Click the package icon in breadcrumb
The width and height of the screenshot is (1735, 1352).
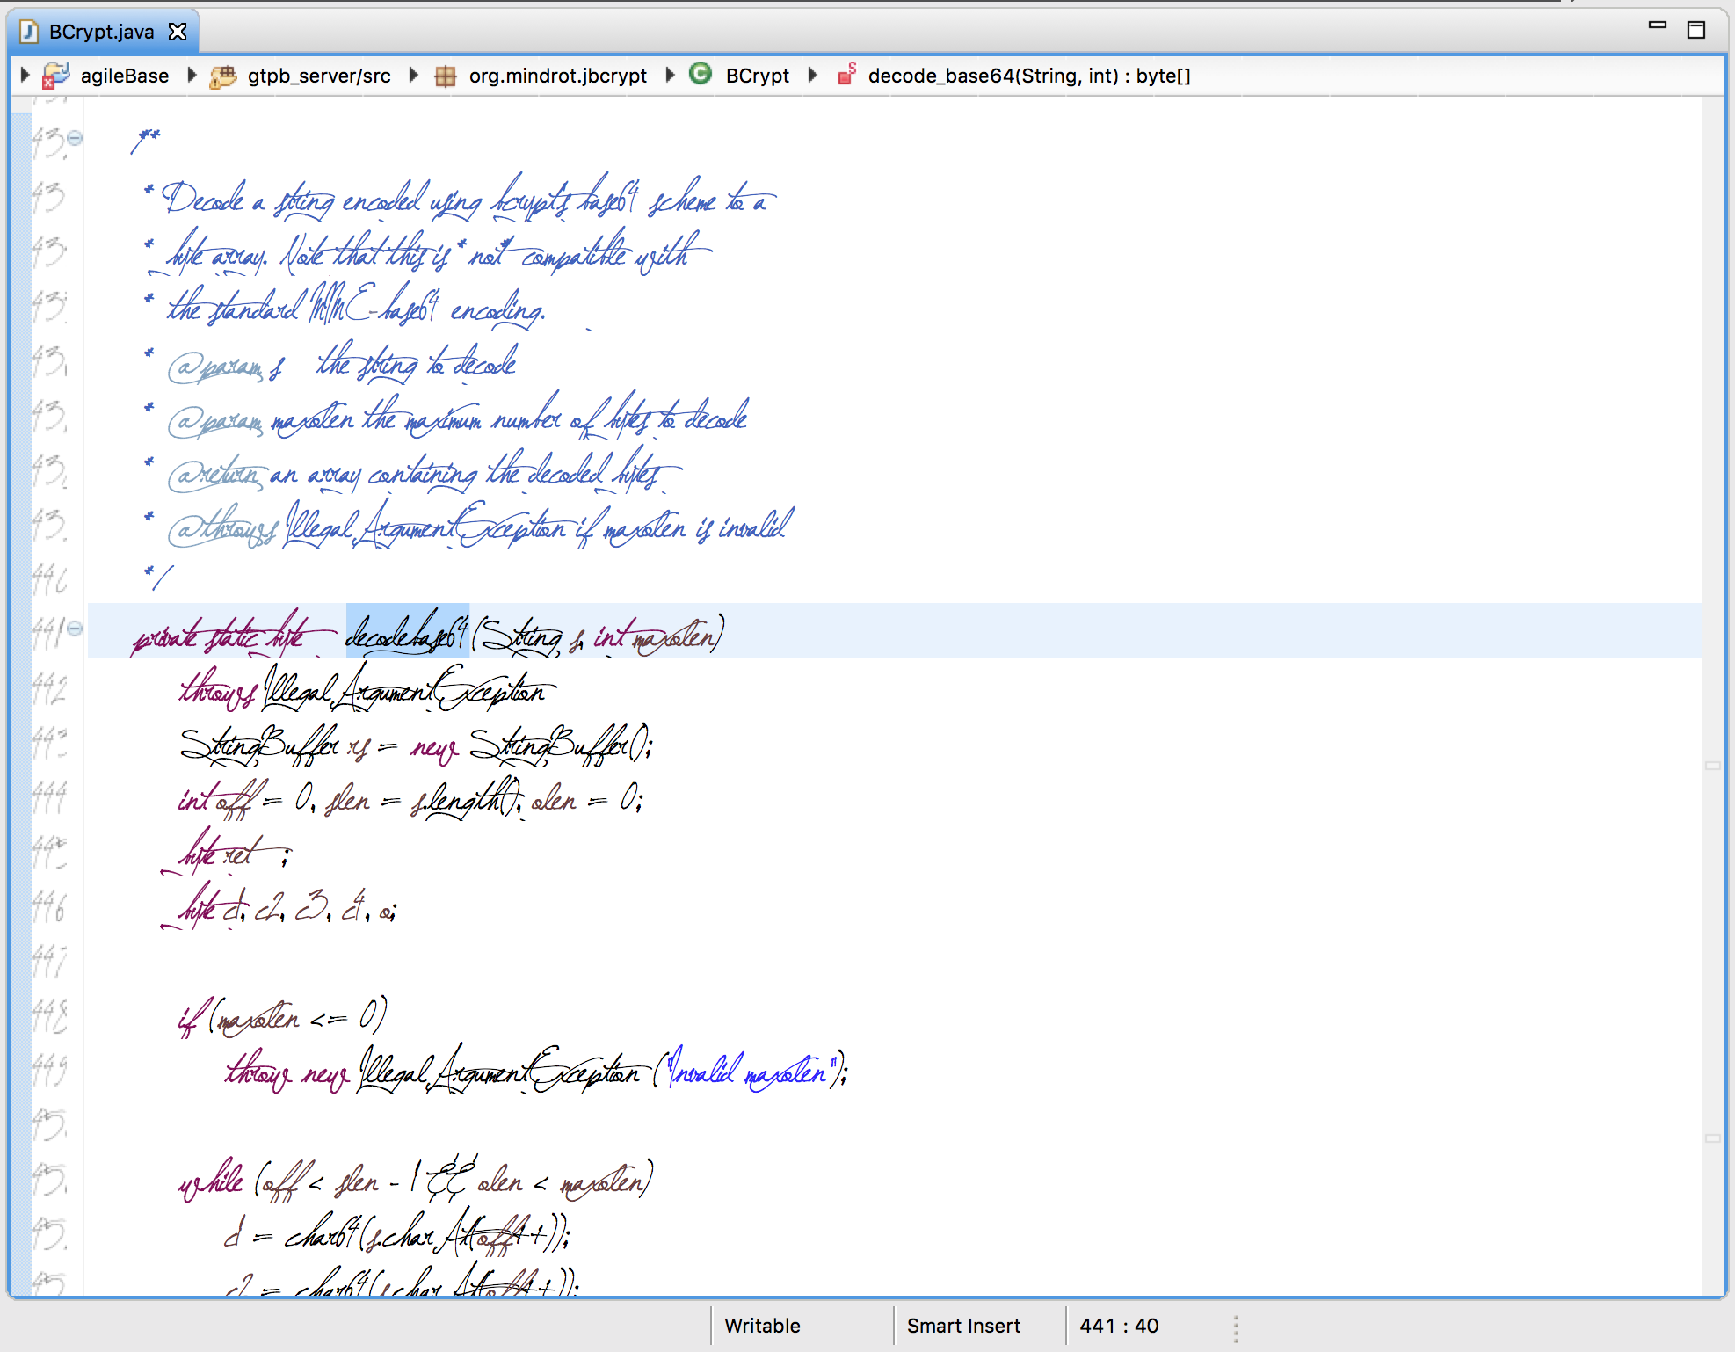pos(446,76)
